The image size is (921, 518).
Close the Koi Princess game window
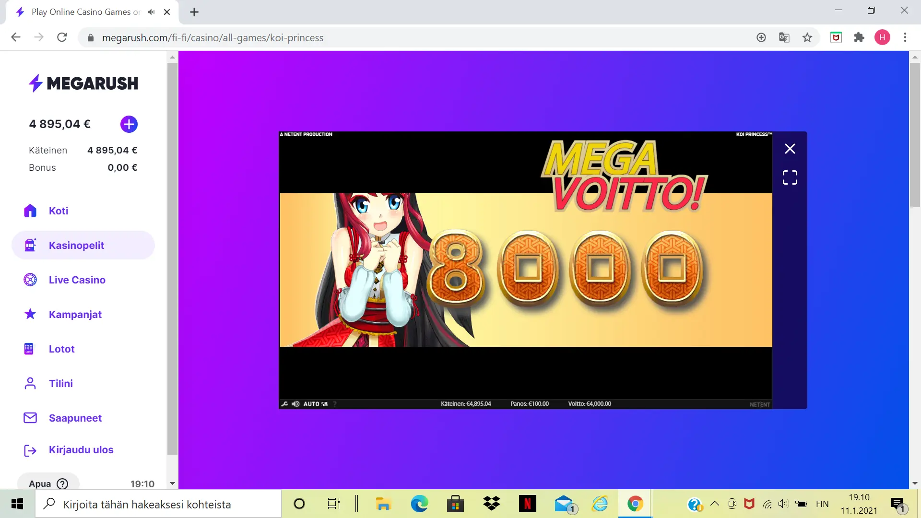[x=790, y=149]
